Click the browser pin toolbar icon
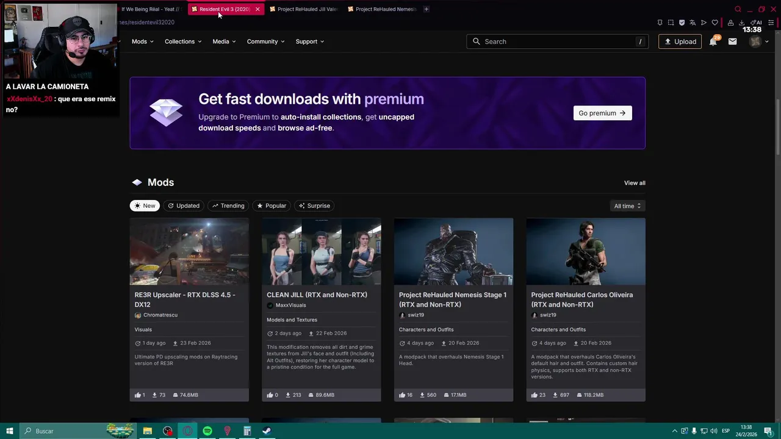Image resolution: width=781 pixels, height=439 pixels. [x=660, y=23]
